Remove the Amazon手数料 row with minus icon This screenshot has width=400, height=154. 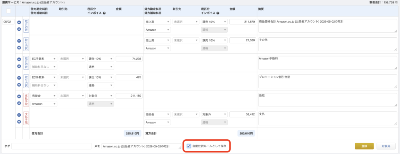pos(19,59)
